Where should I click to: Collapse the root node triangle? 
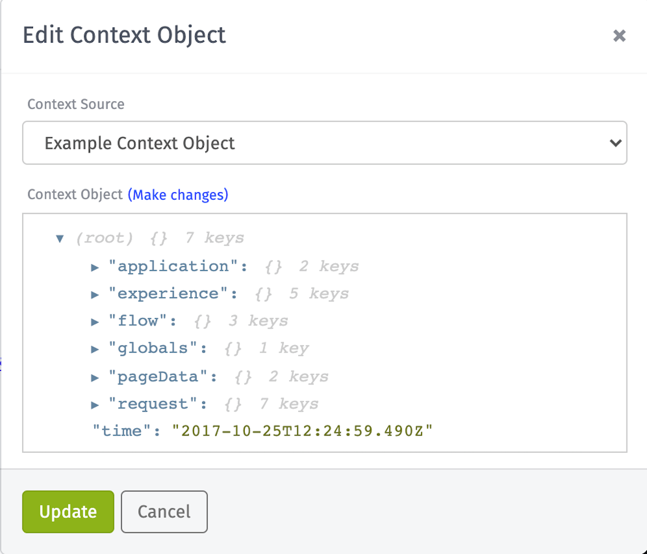(x=60, y=238)
